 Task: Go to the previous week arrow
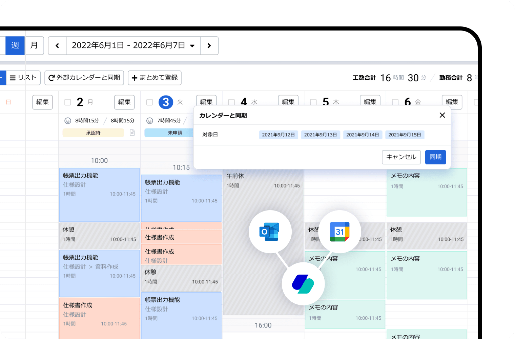coord(57,45)
